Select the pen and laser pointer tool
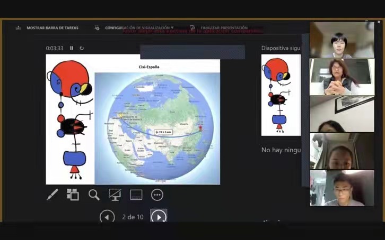 tap(52, 195)
